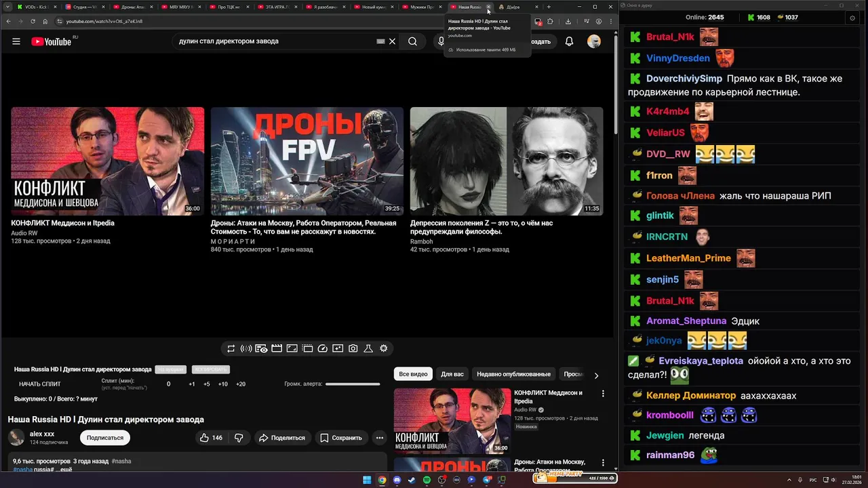Click Evreiskaya_teplota username in chat
Image resolution: width=868 pixels, height=488 pixels.
(x=701, y=361)
